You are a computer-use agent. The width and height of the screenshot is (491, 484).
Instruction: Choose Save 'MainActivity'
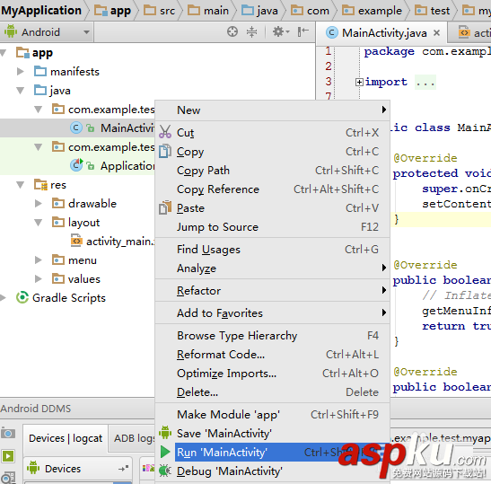pyautogui.click(x=273, y=433)
